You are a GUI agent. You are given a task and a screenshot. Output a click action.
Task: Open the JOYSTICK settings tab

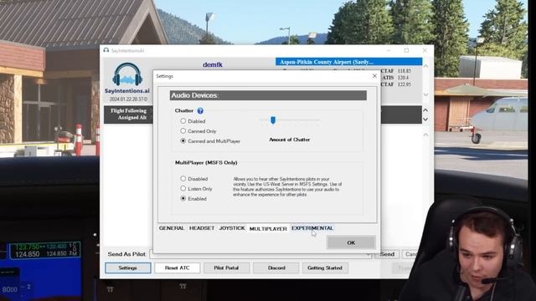tap(232, 228)
